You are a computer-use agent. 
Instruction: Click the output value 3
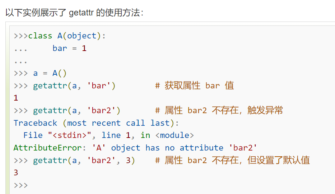click(16, 173)
